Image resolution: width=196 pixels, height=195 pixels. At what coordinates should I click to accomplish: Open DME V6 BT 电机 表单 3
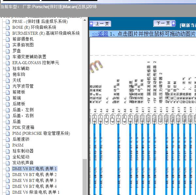point(35,181)
